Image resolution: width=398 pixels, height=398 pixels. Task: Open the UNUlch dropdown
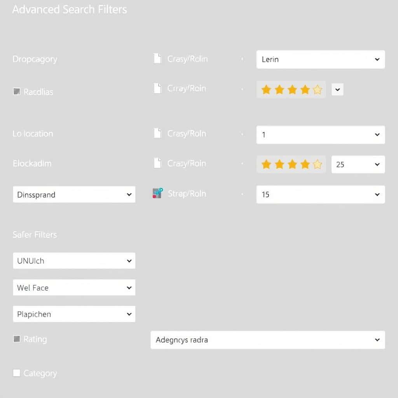click(x=74, y=261)
